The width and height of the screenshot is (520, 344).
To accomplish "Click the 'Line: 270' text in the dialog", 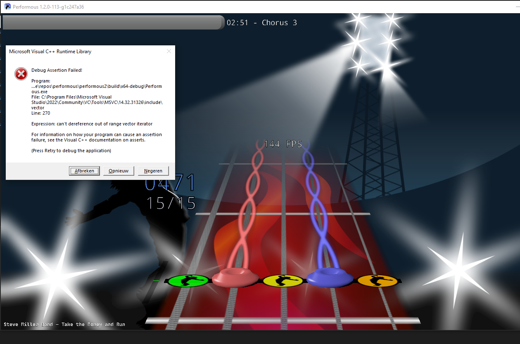I will (40, 113).
